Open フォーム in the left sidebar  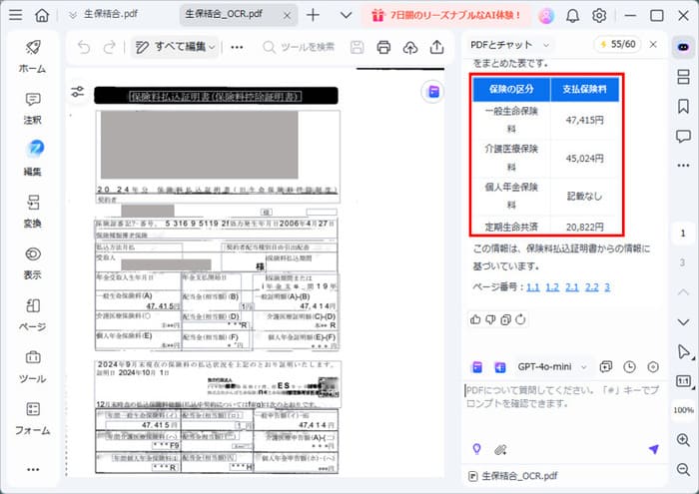pos(32,418)
